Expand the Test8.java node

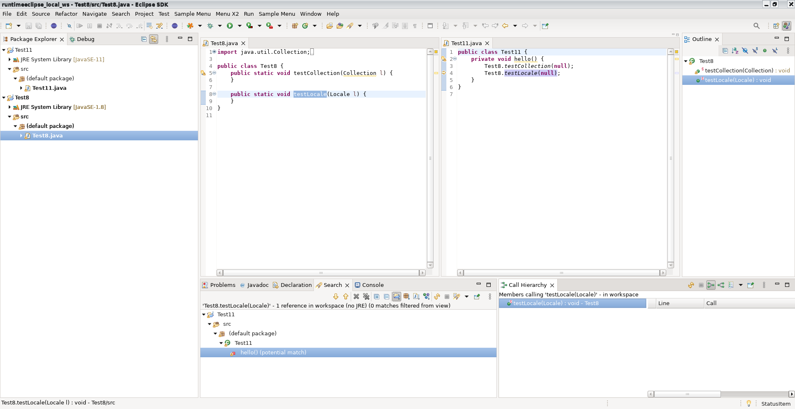(21, 135)
